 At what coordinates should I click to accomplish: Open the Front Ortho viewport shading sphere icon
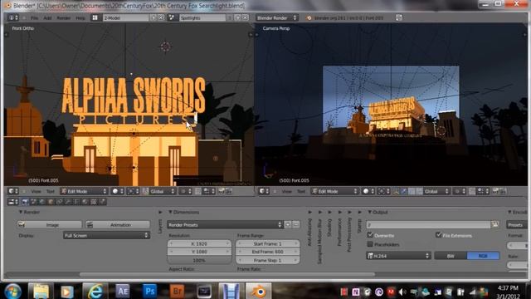(118, 191)
